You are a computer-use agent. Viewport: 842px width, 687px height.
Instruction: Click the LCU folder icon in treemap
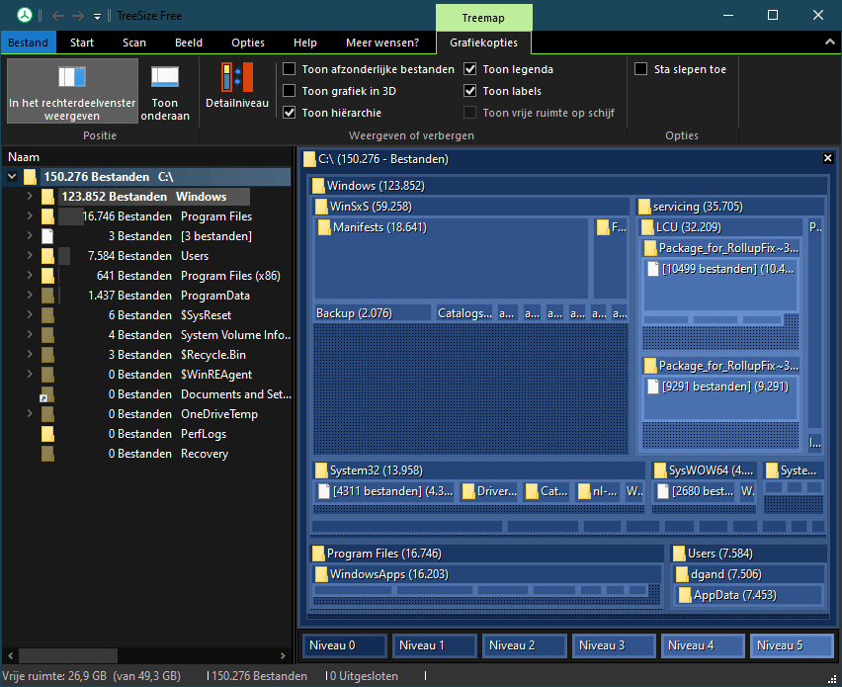tap(647, 227)
